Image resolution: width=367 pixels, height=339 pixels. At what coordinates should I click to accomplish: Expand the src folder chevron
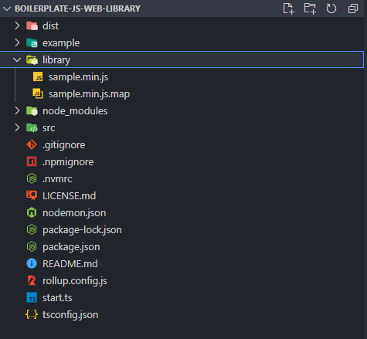(17, 127)
